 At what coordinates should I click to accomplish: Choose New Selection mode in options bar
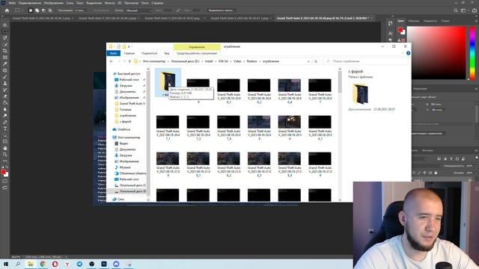(x=30, y=10)
